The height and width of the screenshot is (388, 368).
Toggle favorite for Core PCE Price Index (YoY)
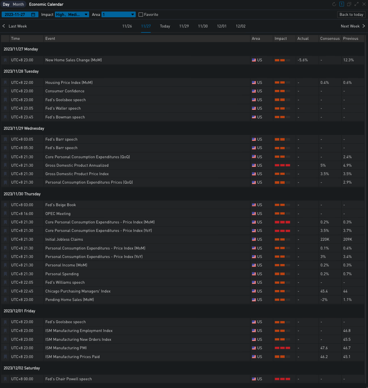[5, 230]
